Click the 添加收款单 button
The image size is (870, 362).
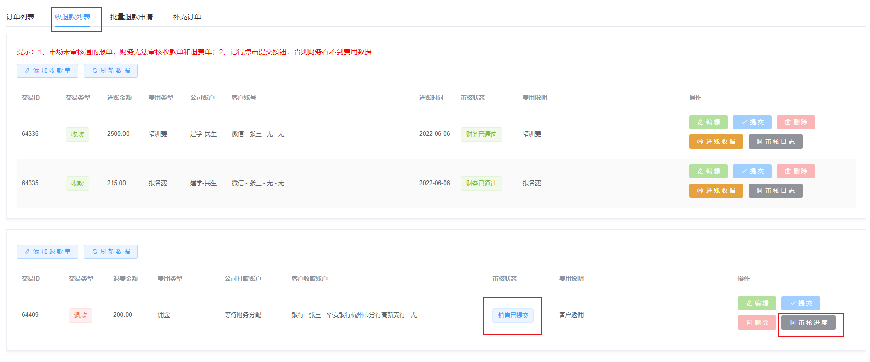click(x=48, y=71)
